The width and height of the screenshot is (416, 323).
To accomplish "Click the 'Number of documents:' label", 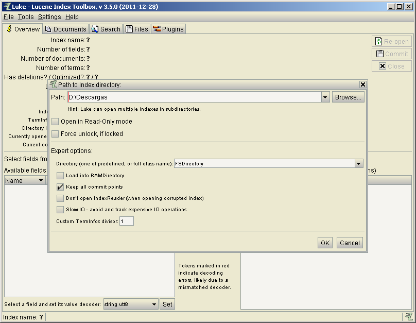I will pos(53,58).
